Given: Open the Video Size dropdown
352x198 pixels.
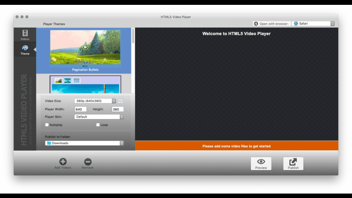Looking at the screenshot, I should 95,101.
